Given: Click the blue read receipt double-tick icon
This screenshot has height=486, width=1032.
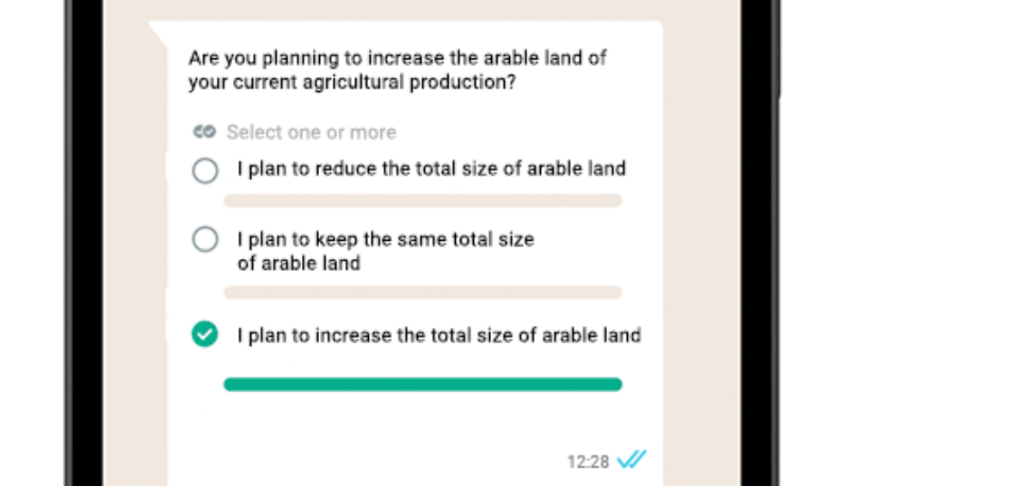Looking at the screenshot, I should tap(631, 460).
